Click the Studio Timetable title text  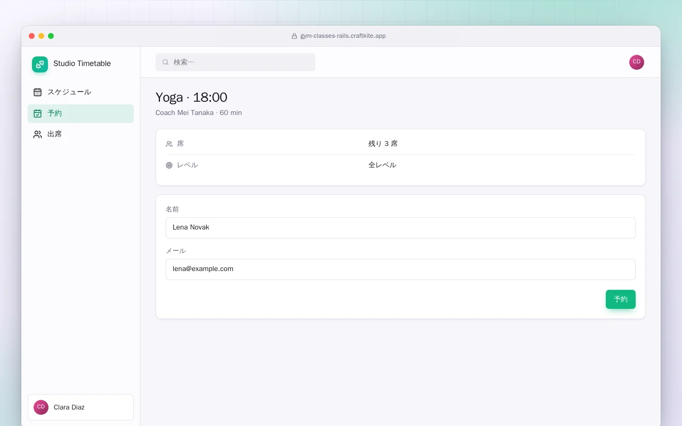(x=82, y=64)
